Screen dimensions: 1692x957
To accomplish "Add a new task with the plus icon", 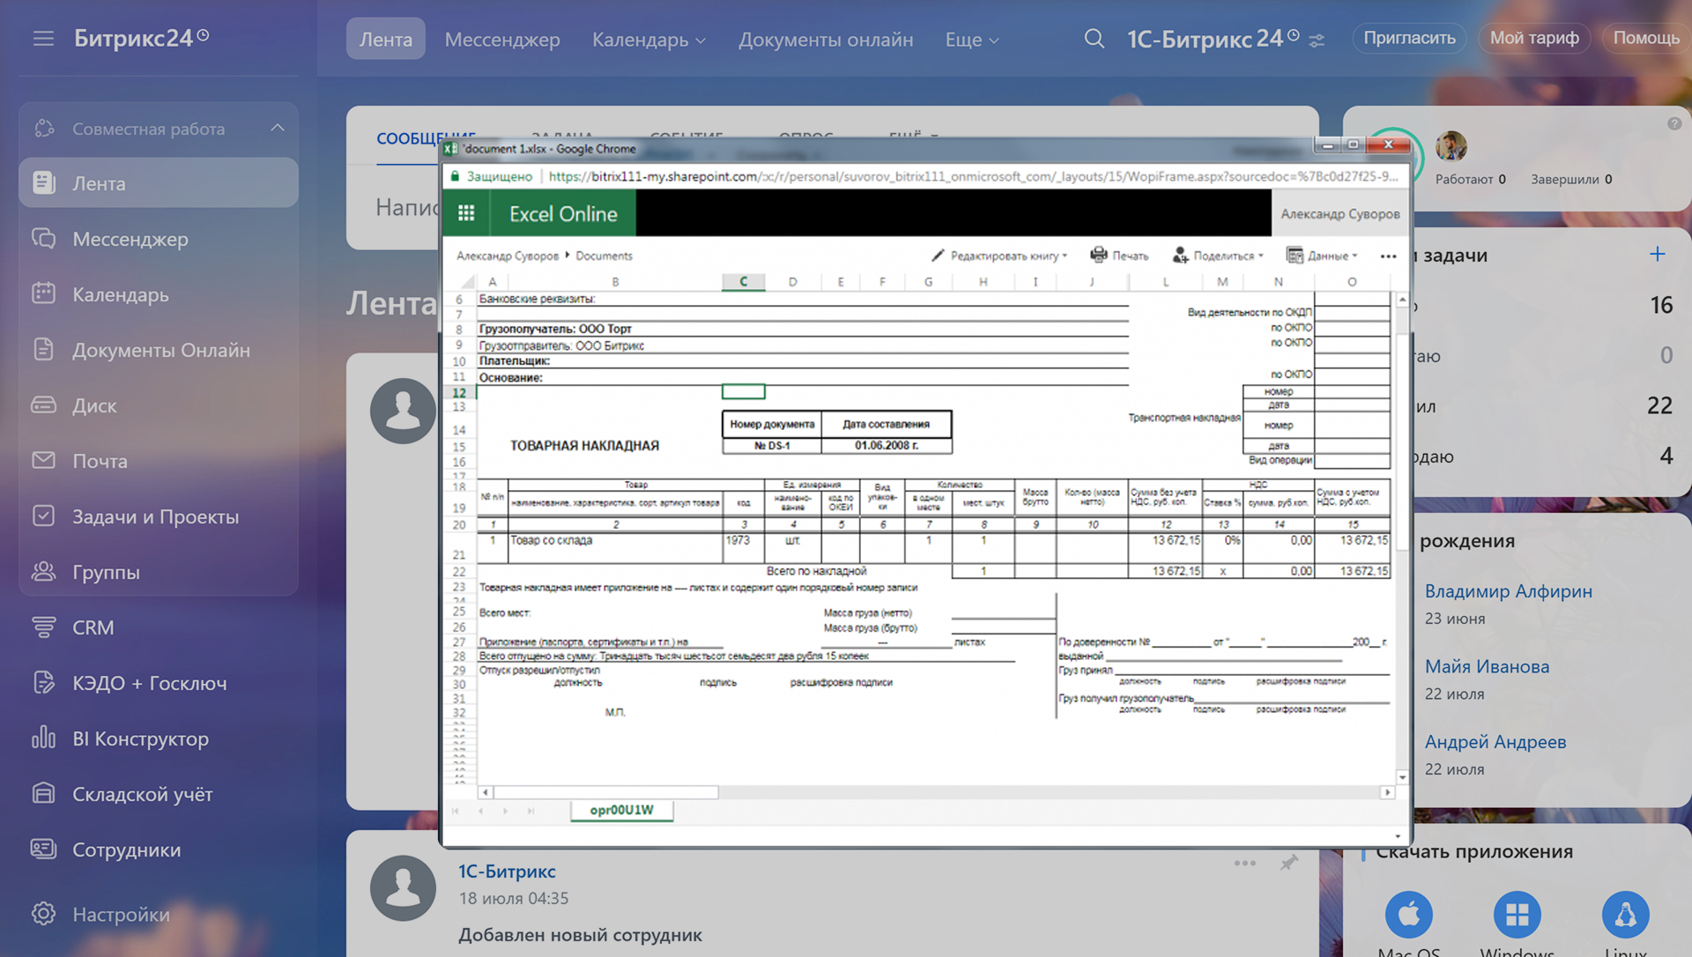I will click(x=1658, y=255).
